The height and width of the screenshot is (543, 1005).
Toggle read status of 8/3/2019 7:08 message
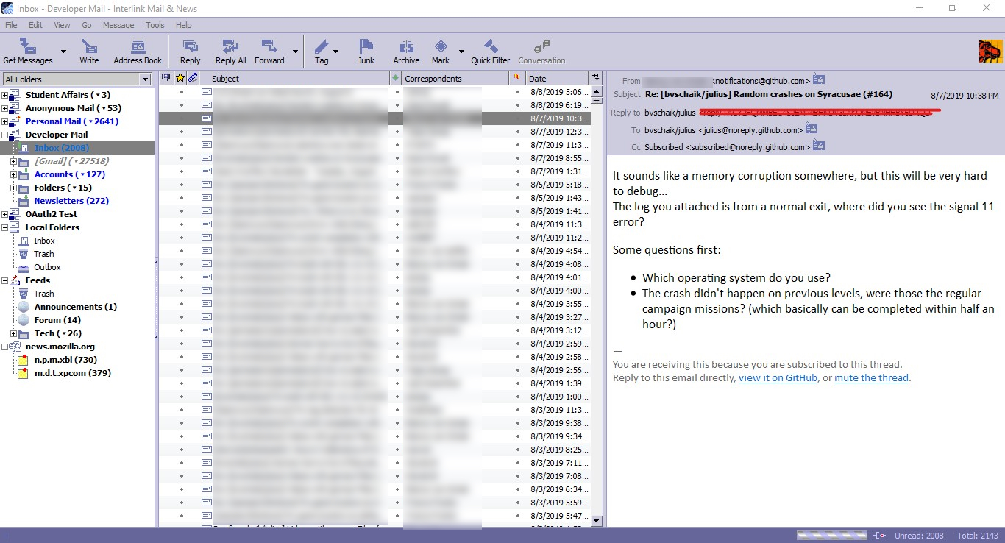[x=397, y=476]
